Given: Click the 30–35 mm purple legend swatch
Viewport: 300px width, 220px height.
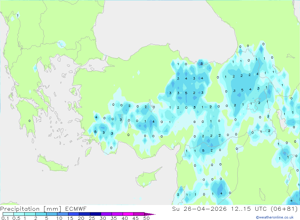Looking at the screenshot, I should (x=106, y=214).
